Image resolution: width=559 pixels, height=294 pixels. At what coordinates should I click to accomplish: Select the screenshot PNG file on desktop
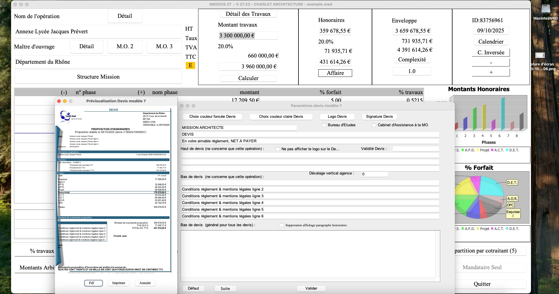tap(540, 55)
